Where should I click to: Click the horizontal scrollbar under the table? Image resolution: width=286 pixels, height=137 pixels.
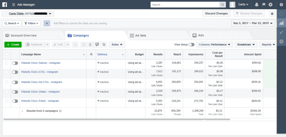117,119
